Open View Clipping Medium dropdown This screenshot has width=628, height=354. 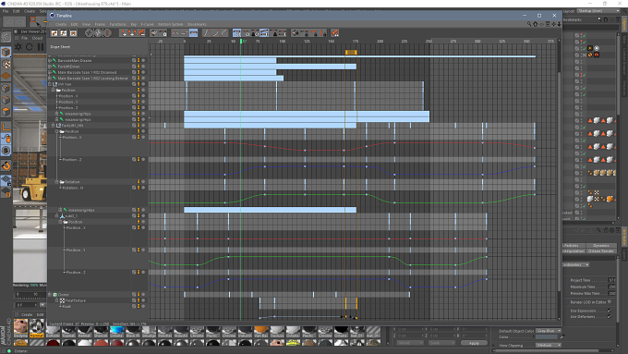pos(549,345)
